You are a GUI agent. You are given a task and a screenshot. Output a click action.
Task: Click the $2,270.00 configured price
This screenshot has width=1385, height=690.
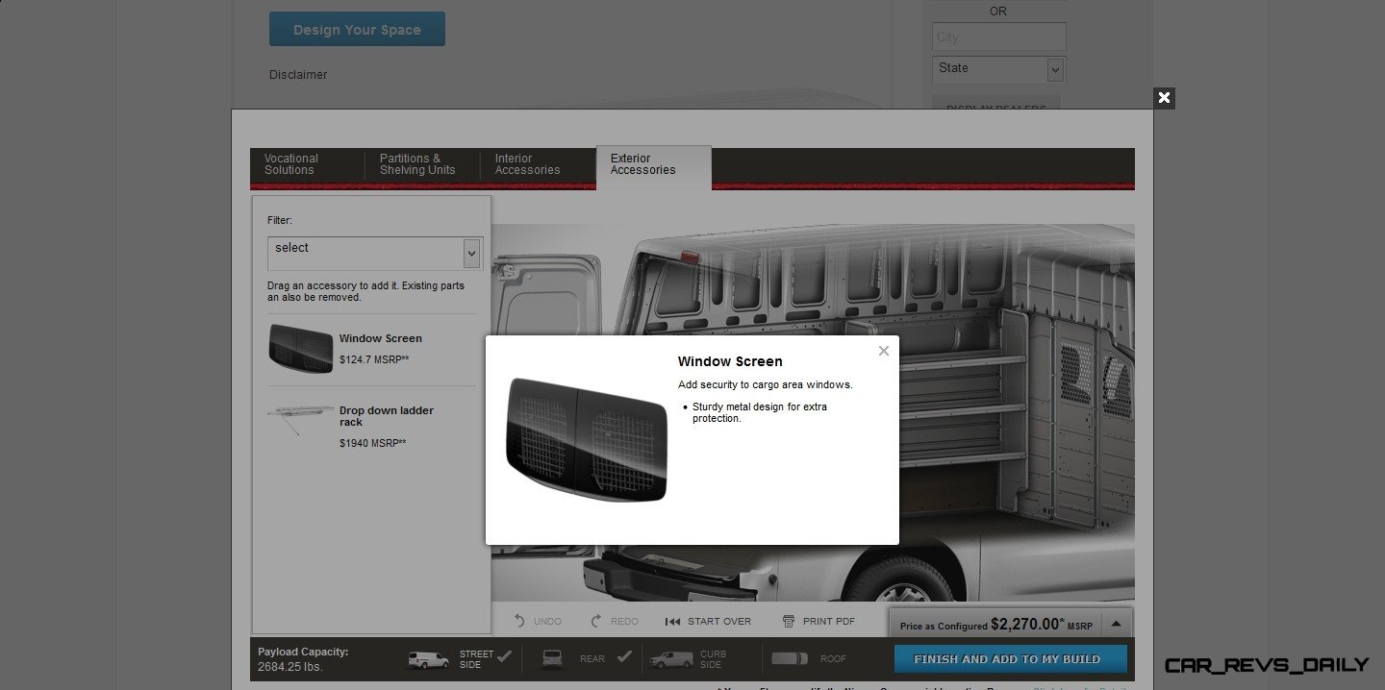tap(1028, 624)
